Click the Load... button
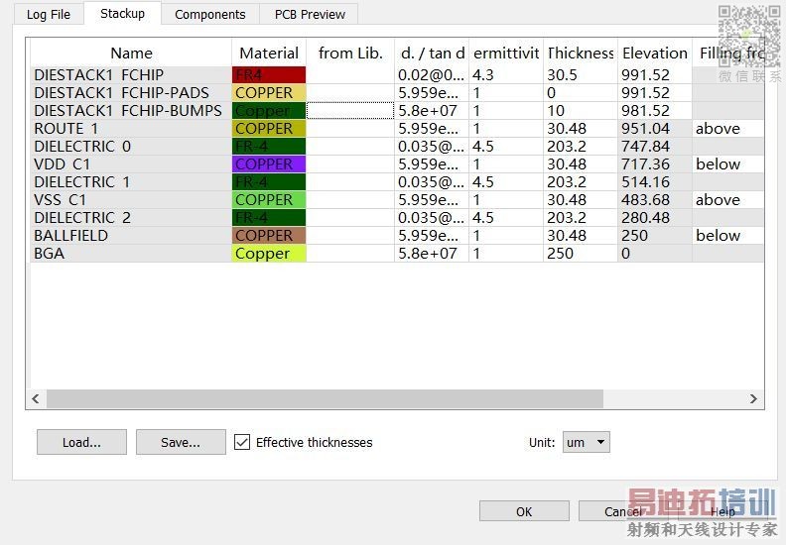The height and width of the screenshot is (545, 786). pyautogui.click(x=81, y=442)
